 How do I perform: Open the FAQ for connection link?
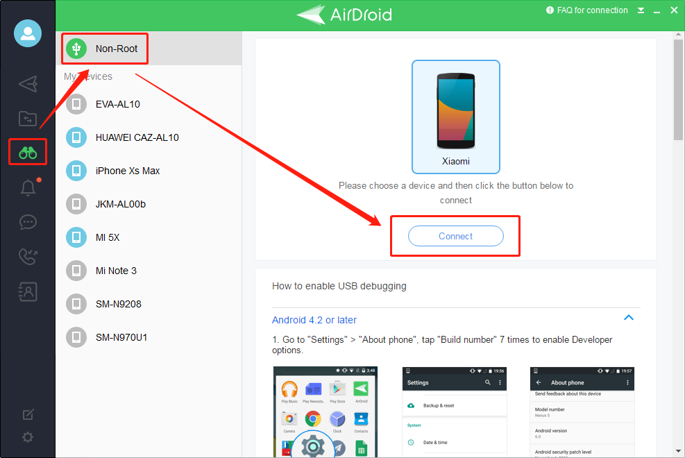[x=586, y=10]
